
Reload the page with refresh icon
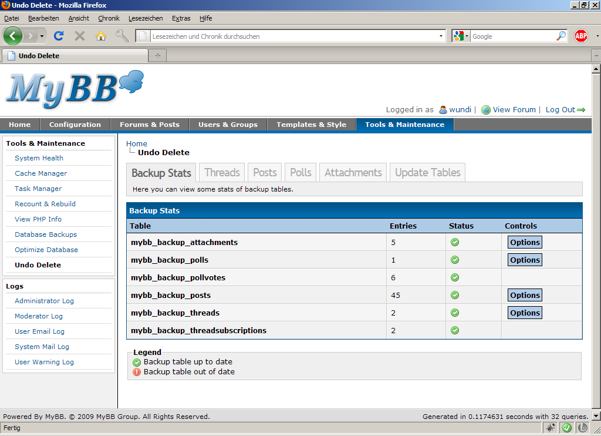pos(59,36)
